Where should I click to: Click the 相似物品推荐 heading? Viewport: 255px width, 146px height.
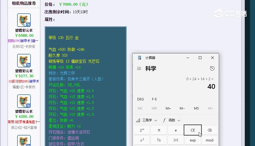coord(24,3)
